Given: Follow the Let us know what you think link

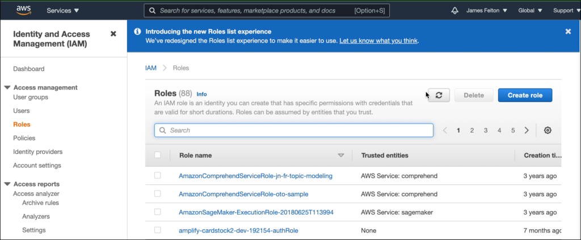Looking at the screenshot, I should [378, 41].
